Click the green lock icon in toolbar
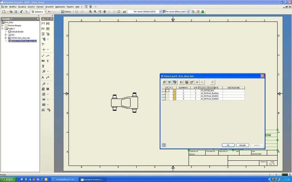This screenshot has width=292, height=182. (x=203, y=11)
